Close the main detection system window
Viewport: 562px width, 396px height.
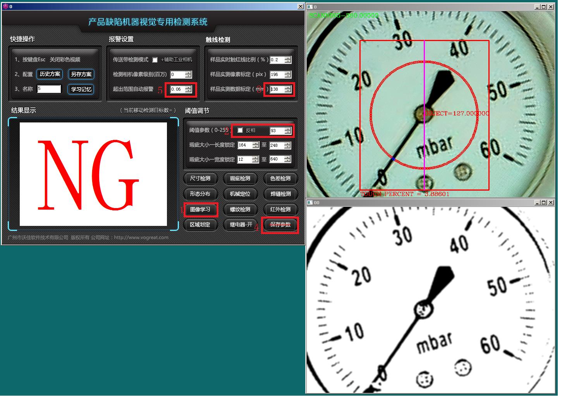point(301,7)
